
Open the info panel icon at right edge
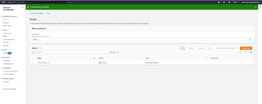coord(260,6)
